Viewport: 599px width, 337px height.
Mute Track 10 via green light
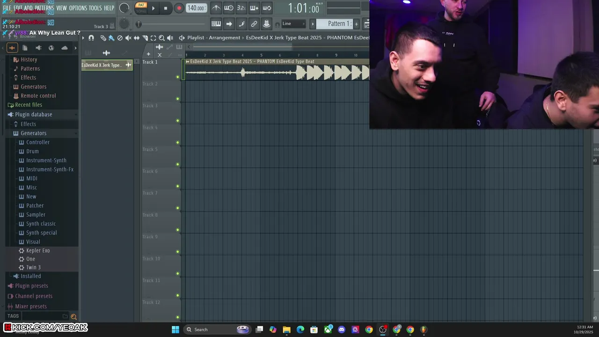point(177,273)
